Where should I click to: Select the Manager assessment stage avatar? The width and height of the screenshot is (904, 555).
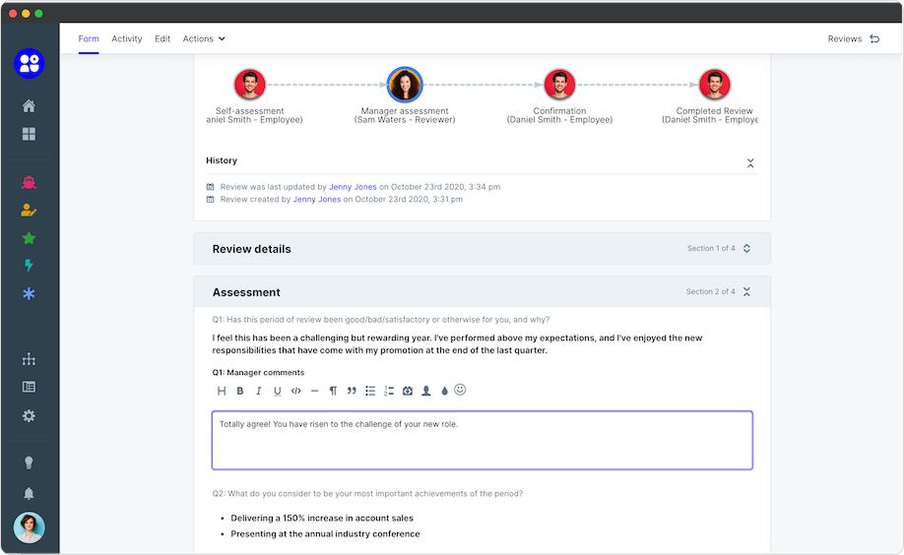tap(405, 85)
